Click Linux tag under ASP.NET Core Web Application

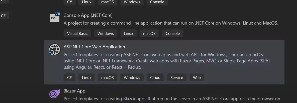[x=86, y=78]
